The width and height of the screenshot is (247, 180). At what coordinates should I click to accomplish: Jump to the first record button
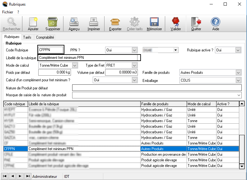click(5, 176)
